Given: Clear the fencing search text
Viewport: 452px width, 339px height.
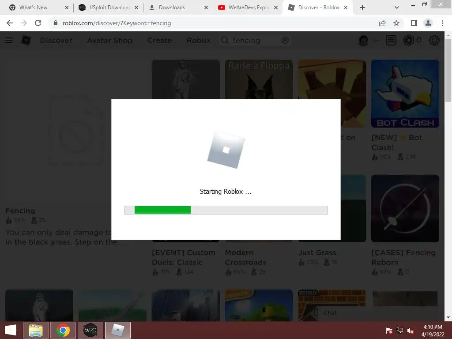Looking at the screenshot, I should (285, 40).
